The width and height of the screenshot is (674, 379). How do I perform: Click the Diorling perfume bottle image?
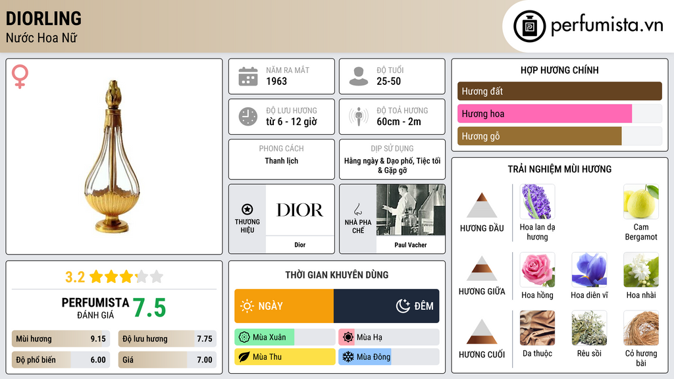click(113, 157)
